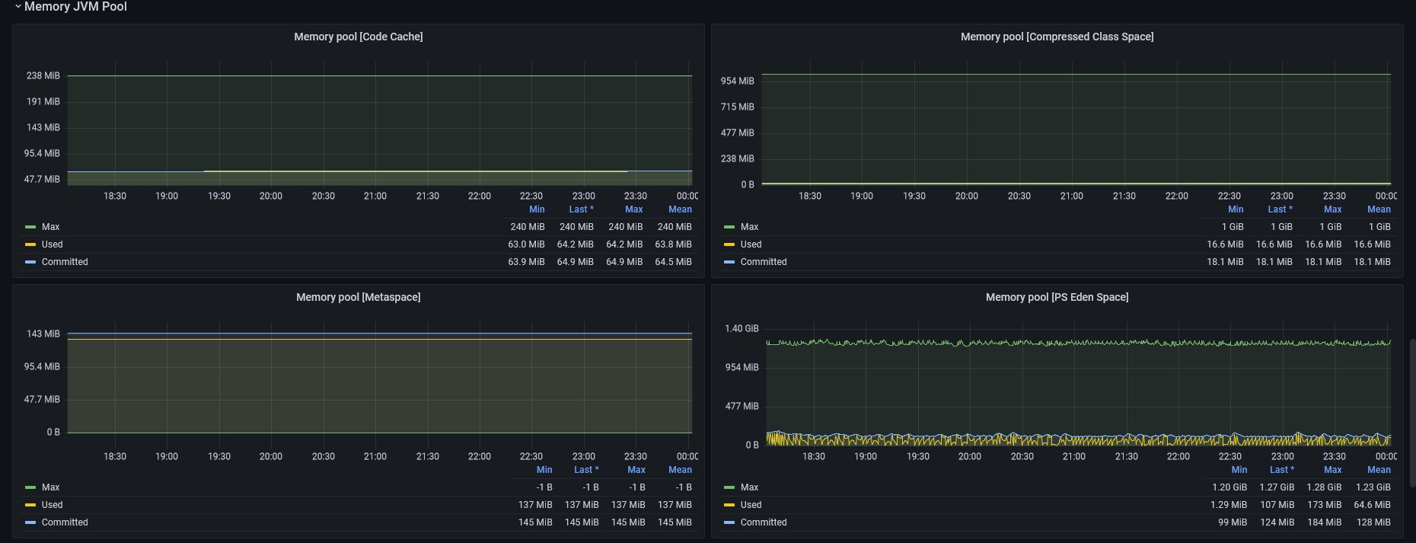Click the 954 MiB axis label in Compressed Class Space
The image size is (1416, 543).
[737, 81]
